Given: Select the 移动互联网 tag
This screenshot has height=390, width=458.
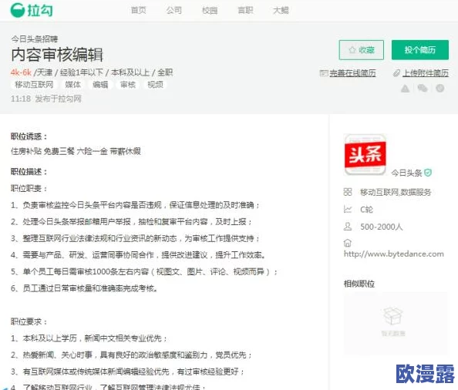Looking at the screenshot, I should tap(34, 85).
